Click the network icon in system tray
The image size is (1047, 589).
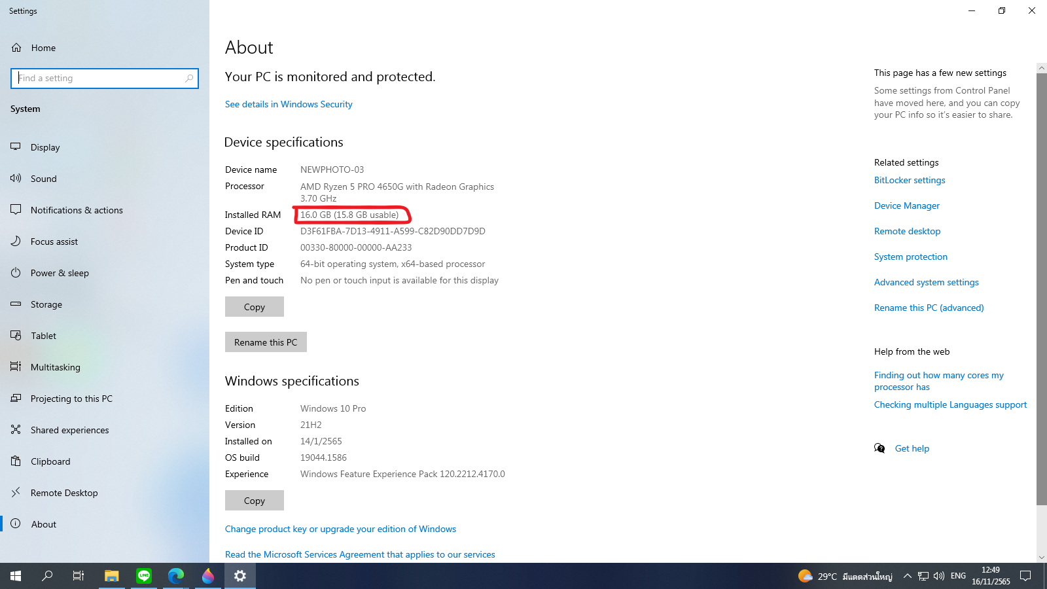point(923,576)
